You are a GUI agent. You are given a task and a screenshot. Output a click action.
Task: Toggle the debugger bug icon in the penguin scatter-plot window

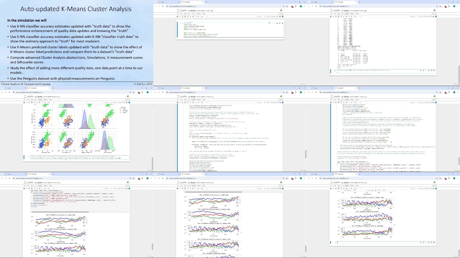[111, 102]
